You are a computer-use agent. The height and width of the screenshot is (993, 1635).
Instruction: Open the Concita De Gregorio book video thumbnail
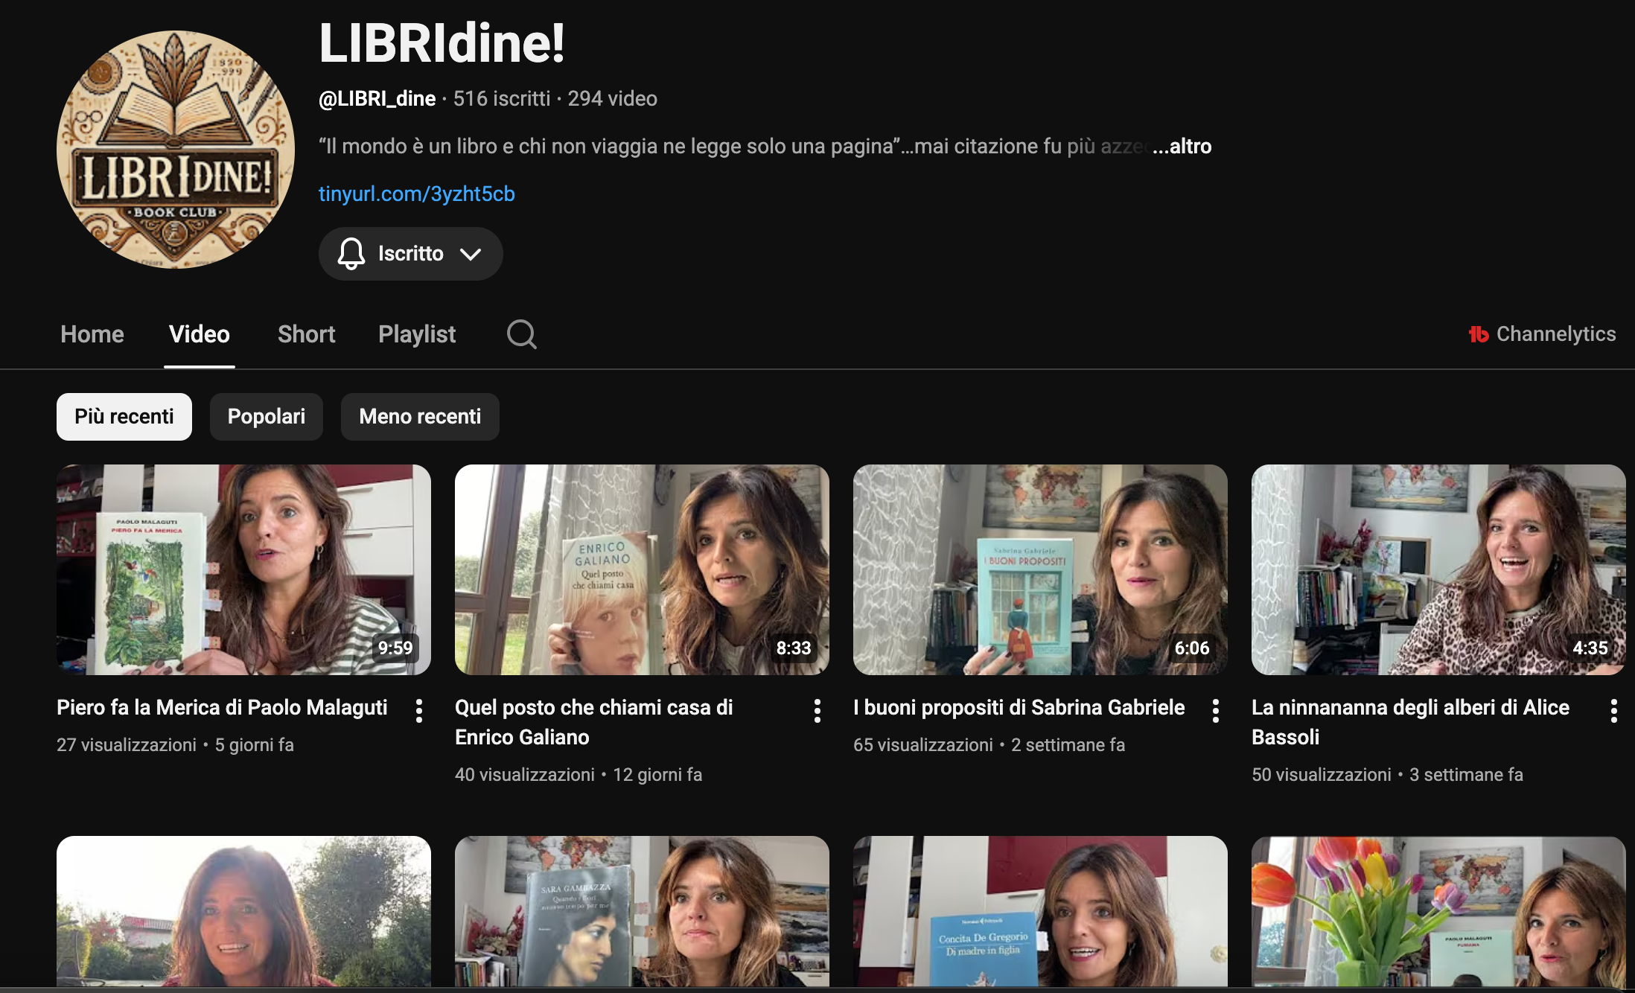pos(1040,911)
